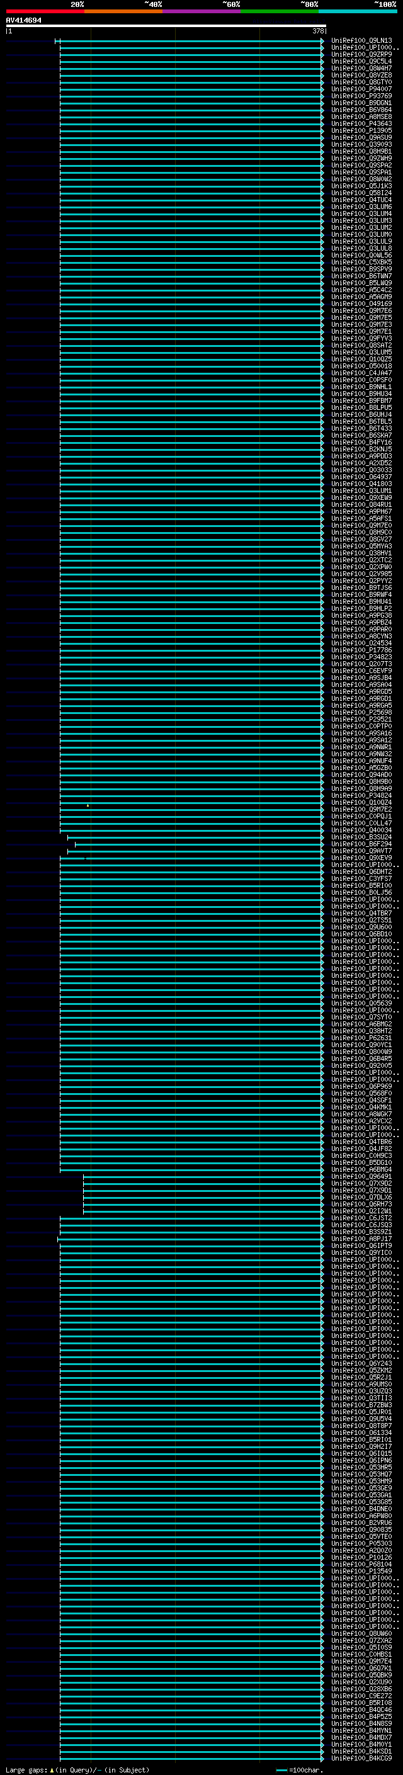
Task: Select label UniRef100_Q9U600
Action: (361, 927)
